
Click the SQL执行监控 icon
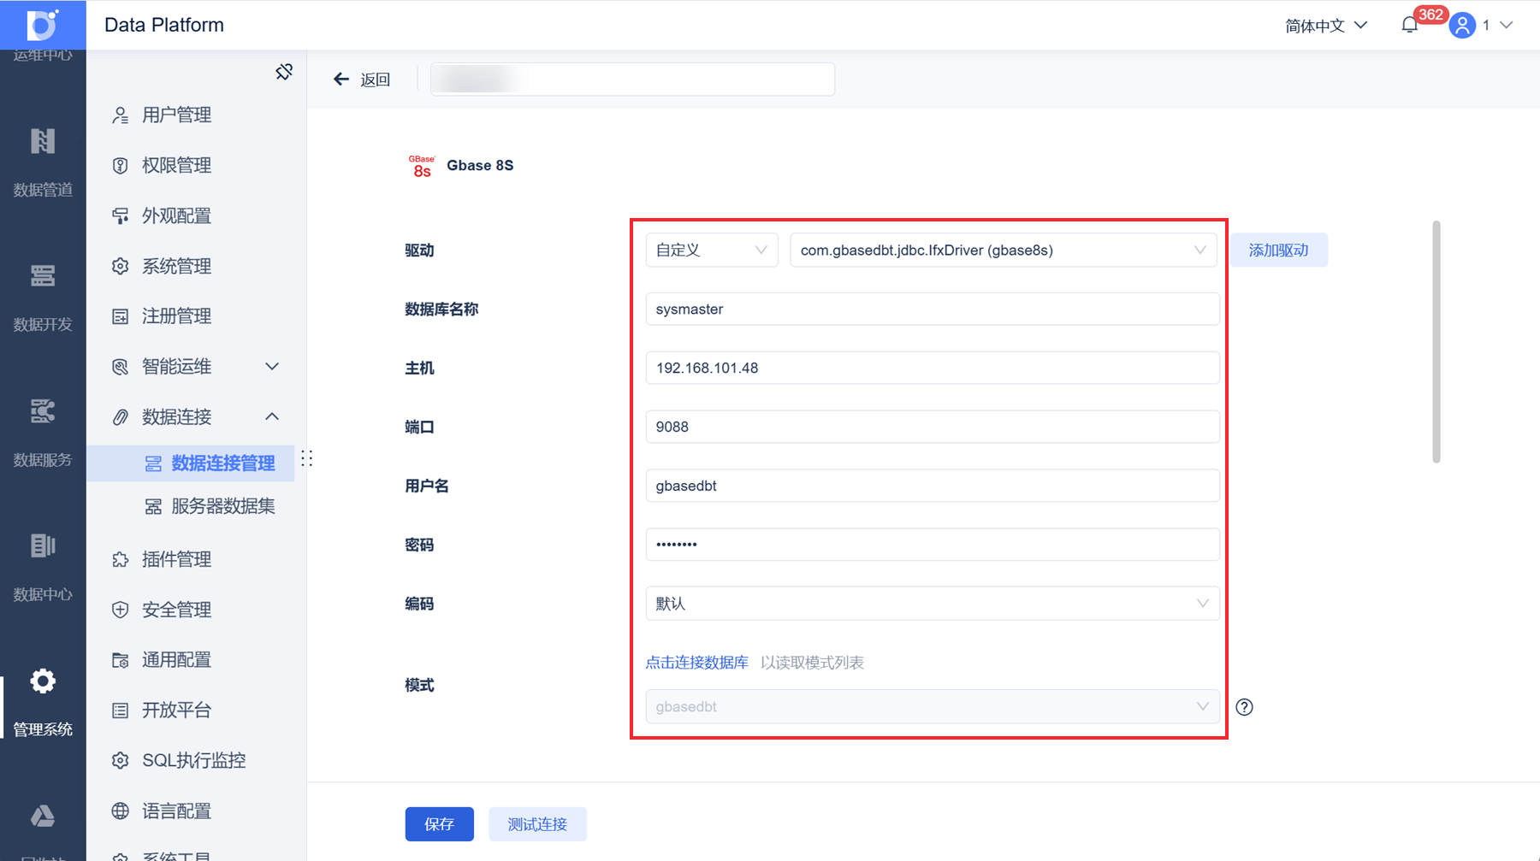121,761
